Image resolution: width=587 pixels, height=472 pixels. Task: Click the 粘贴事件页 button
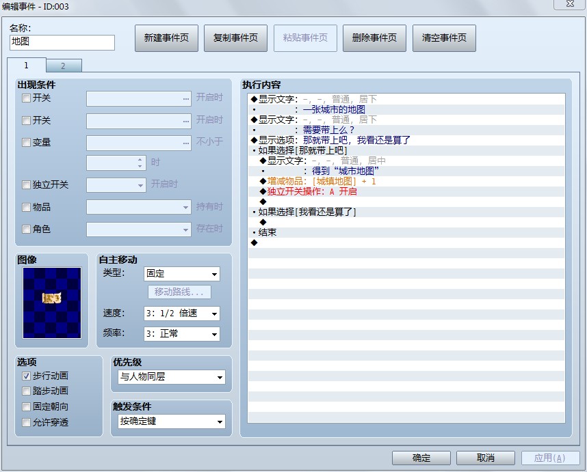pyautogui.click(x=305, y=38)
